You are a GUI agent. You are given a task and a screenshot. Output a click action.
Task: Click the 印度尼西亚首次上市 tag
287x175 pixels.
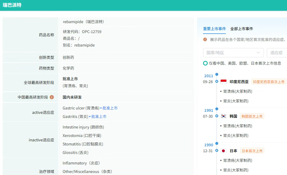269,82
